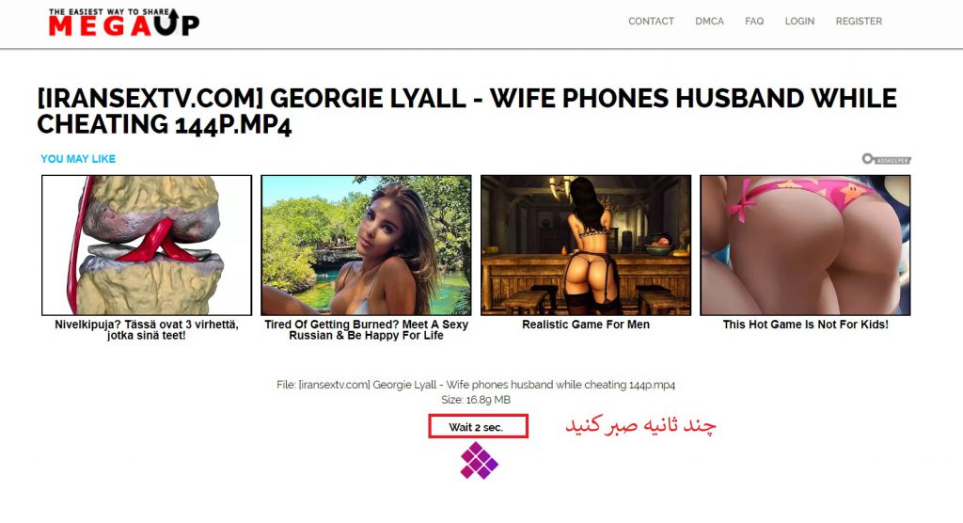Screen dimensions: 963x523
Task: Go to the FAQ page
Action: (754, 21)
